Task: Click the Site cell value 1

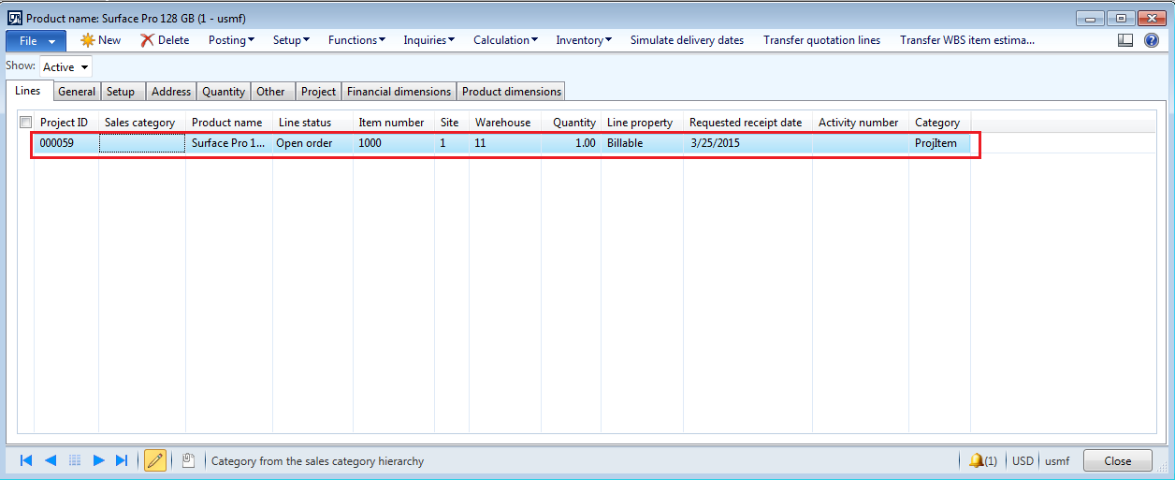Action: coord(452,143)
